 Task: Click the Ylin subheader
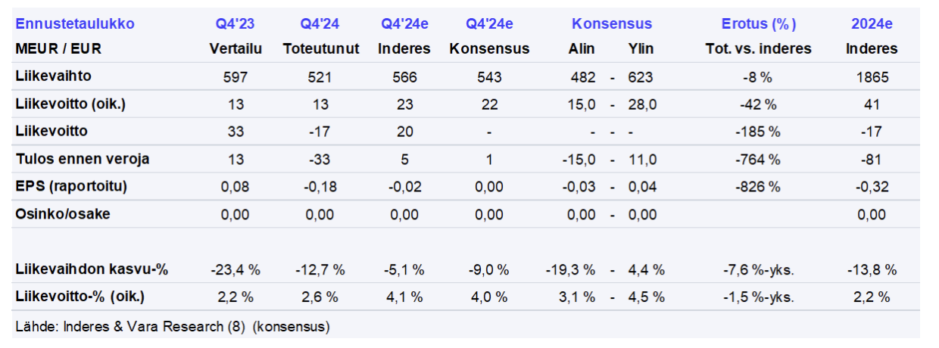[641, 49]
